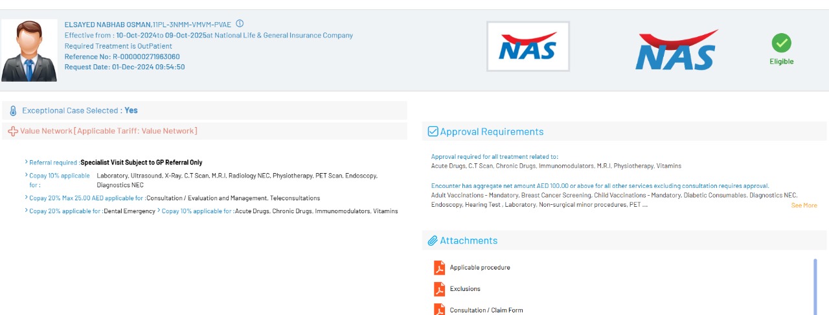Click the Eligible status label
This screenshot has height=315, width=829.
782,62
